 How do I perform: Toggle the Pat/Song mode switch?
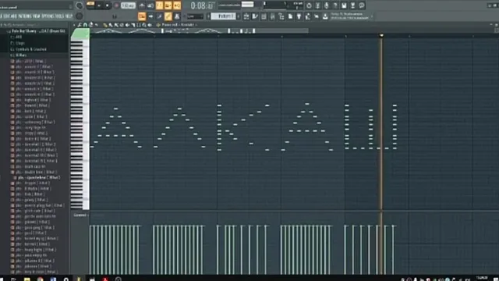tap(90, 5)
